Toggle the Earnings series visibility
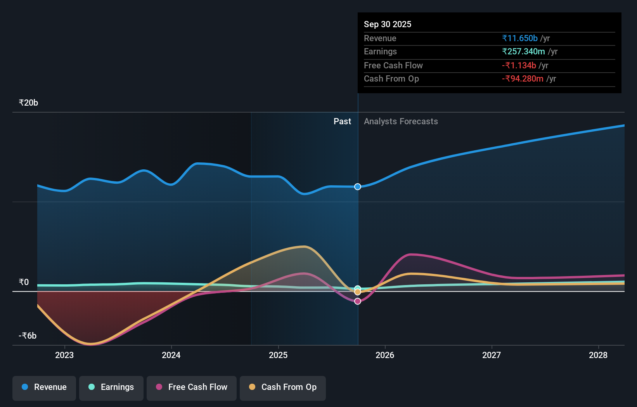Image resolution: width=637 pixels, height=407 pixels. click(111, 387)
